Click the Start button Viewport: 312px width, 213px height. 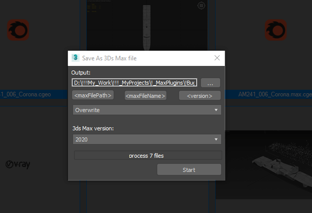tap(189, 170)
